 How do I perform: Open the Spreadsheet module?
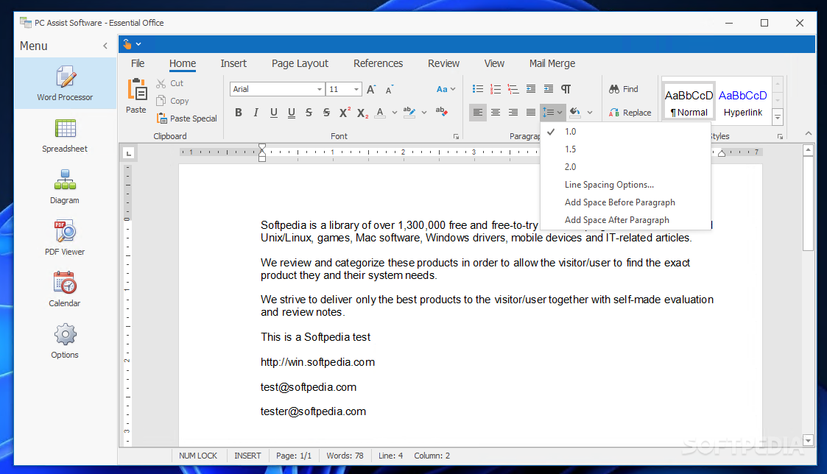(65, 135)
